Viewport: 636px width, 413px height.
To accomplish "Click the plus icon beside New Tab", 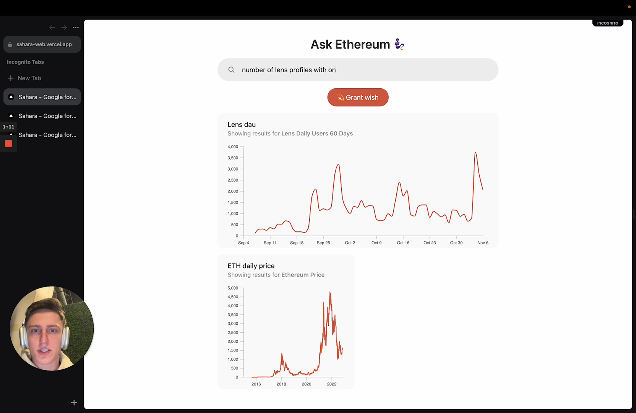I will point(11,78).
